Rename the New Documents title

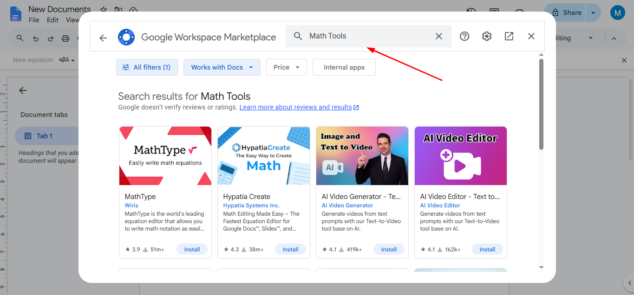coord(59,9)
